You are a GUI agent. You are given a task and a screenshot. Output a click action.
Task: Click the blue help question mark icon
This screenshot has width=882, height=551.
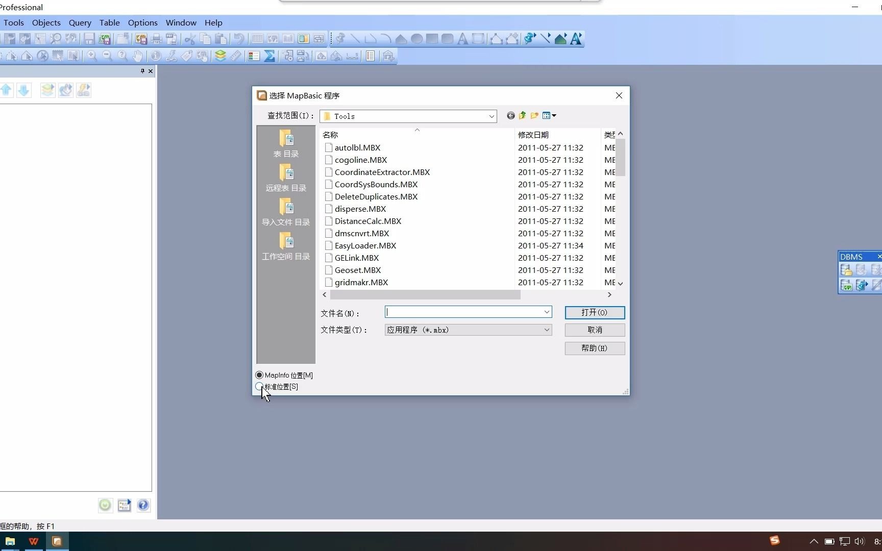pos(143,505)
